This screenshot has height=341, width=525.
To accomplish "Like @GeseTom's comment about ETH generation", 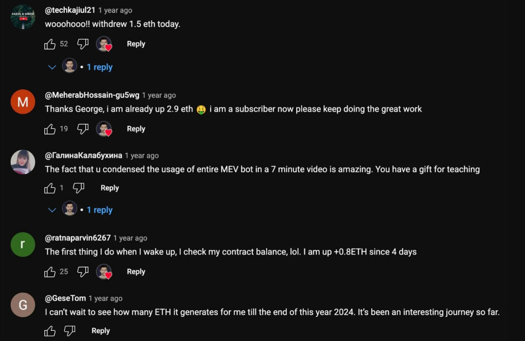I will coord(50,330).
